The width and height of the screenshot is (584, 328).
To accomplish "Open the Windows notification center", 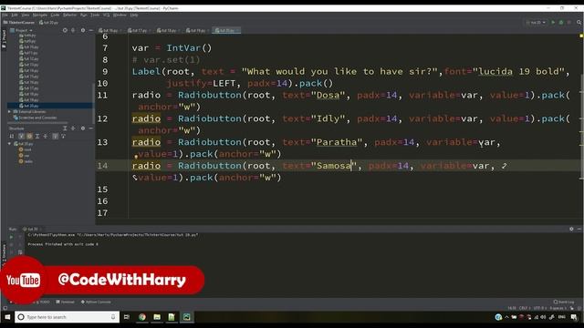I will point(574,317).
